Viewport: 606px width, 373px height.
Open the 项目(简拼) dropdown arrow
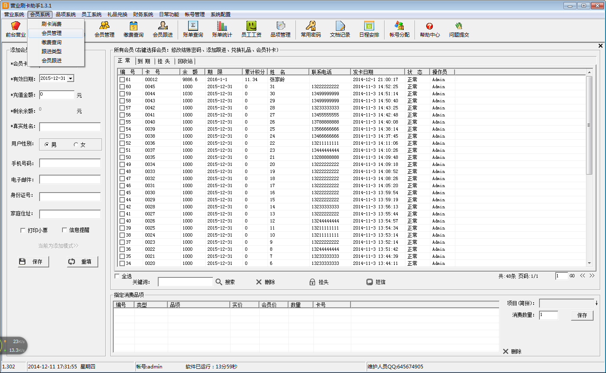tap(596, 303)
